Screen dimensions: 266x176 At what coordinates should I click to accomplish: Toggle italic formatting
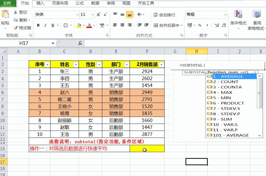pos(45,25)
